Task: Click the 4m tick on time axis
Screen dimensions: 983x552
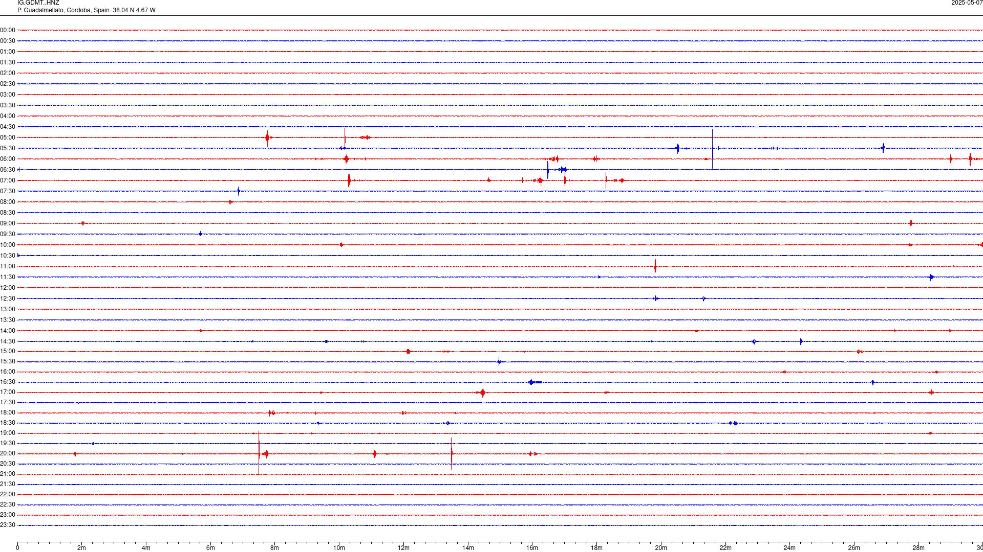Action: click(146, 548)
